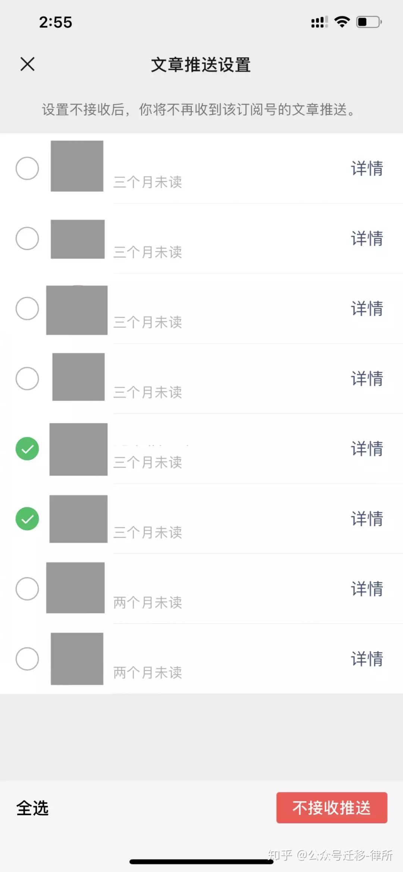The image size is (403, 872).
Task: Select the second subscription's checkbox
Action: click(x=27, y=238)
